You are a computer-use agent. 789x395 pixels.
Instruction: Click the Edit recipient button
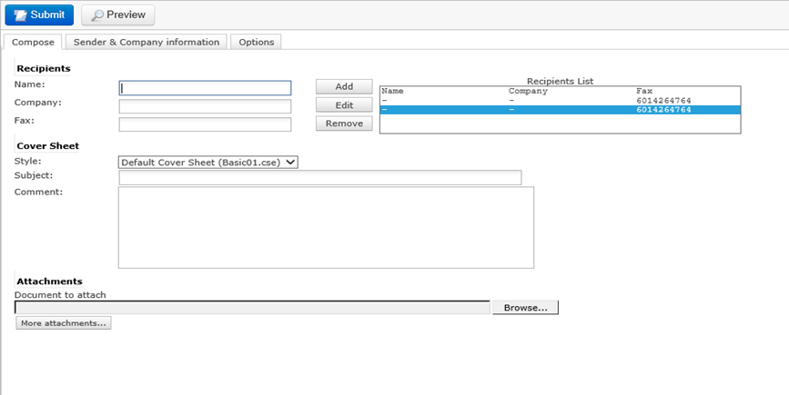pos(344,105)
